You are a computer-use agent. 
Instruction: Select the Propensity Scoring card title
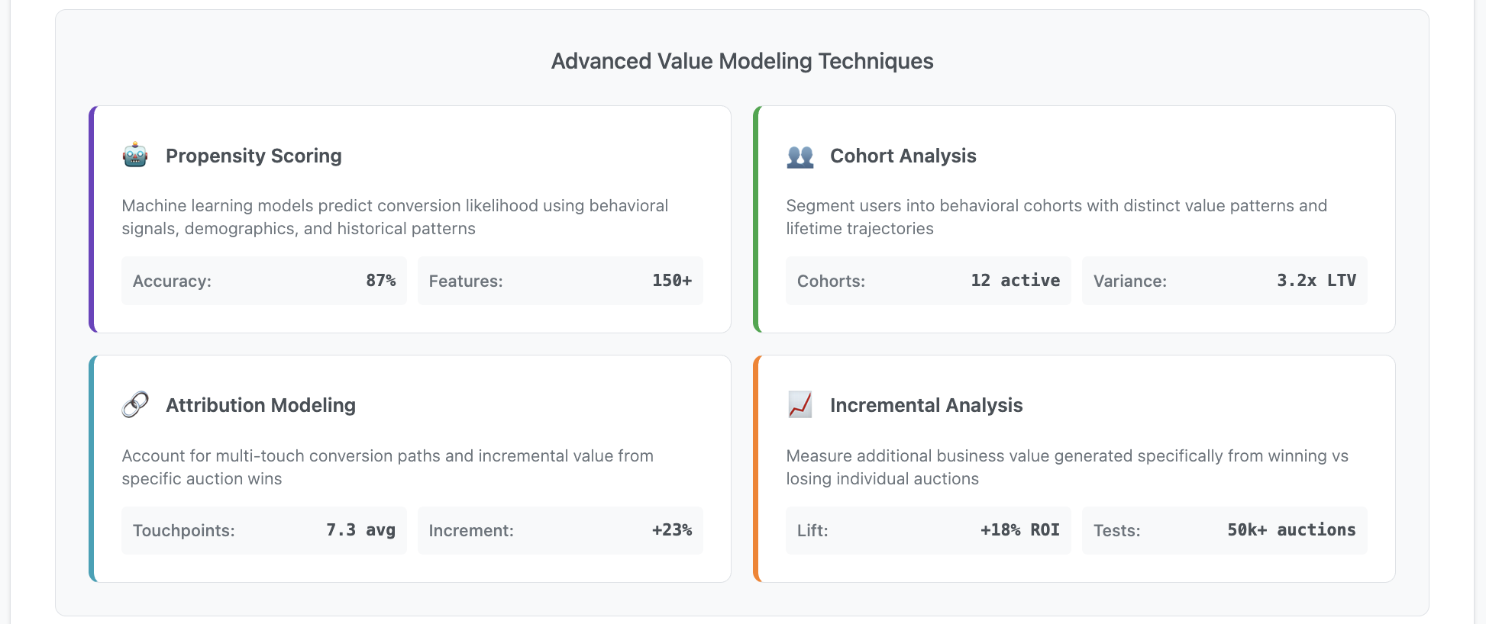(x=254, y=156)
